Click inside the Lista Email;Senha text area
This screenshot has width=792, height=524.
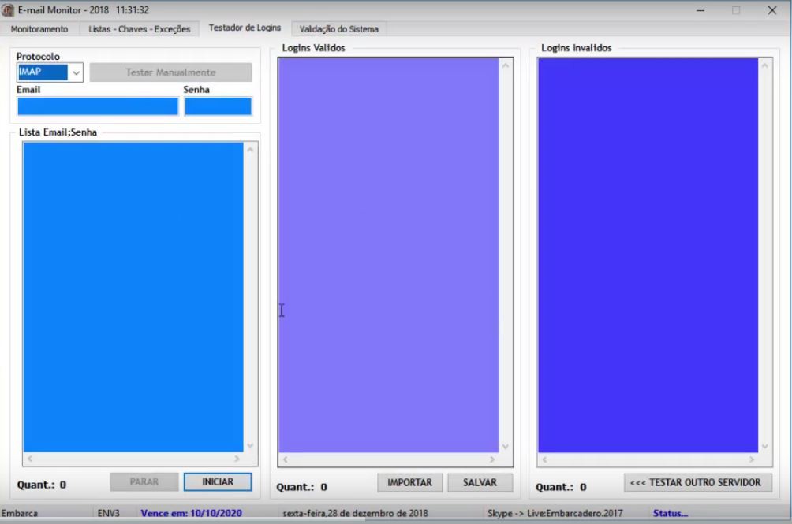coord(133,295)
